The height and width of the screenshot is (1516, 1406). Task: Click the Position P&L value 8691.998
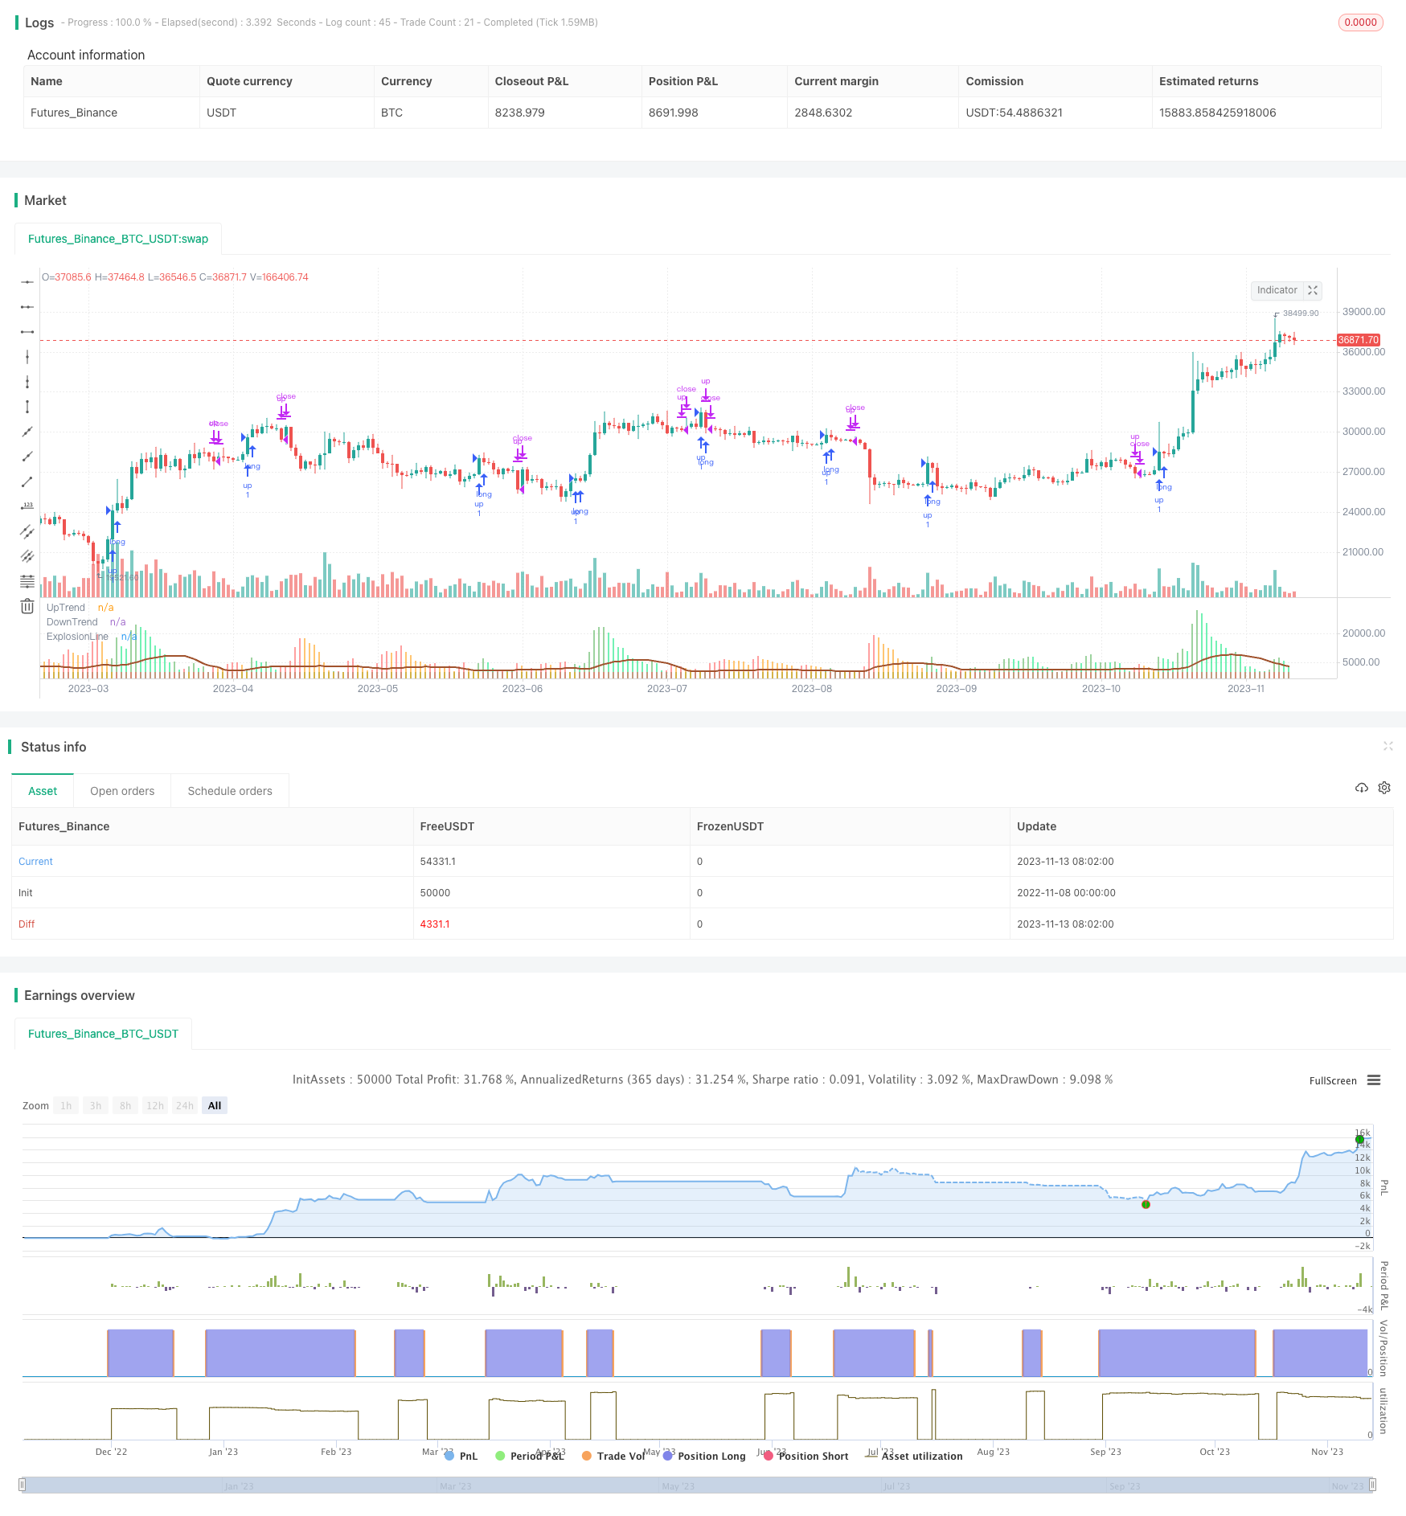point(674,113)
